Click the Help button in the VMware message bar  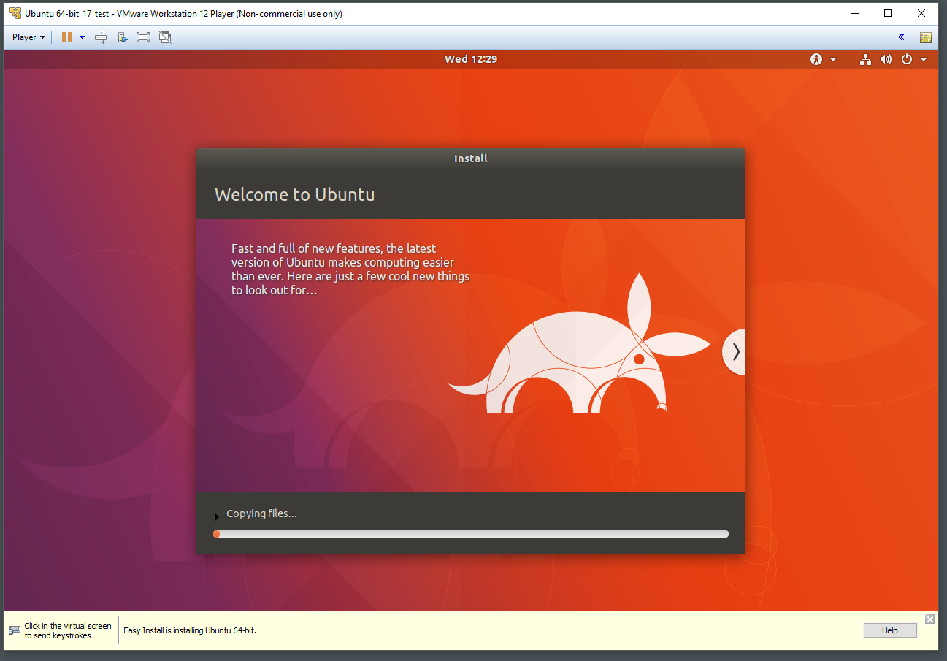(889, 630)
